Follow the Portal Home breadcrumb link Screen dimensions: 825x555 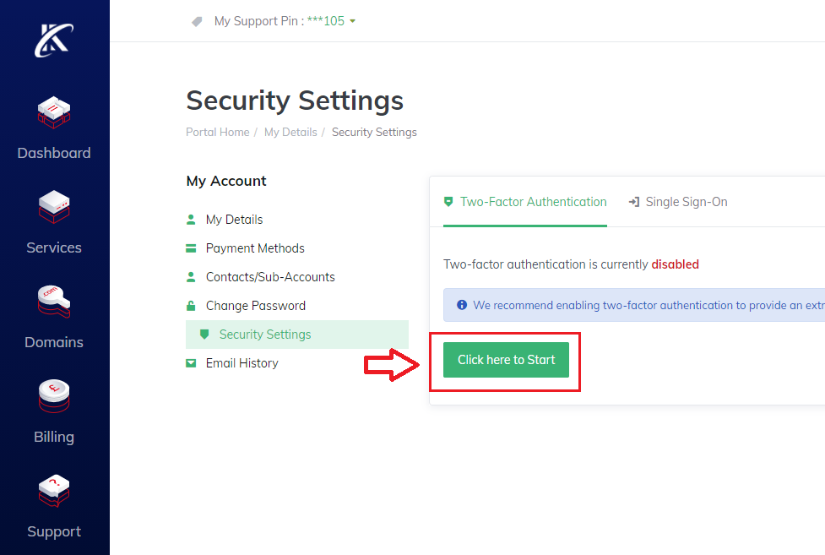[x=217, y=132]
